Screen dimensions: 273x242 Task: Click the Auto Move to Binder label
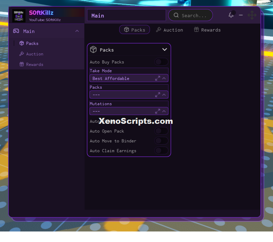pyautogui.click(x=113, y=141)
